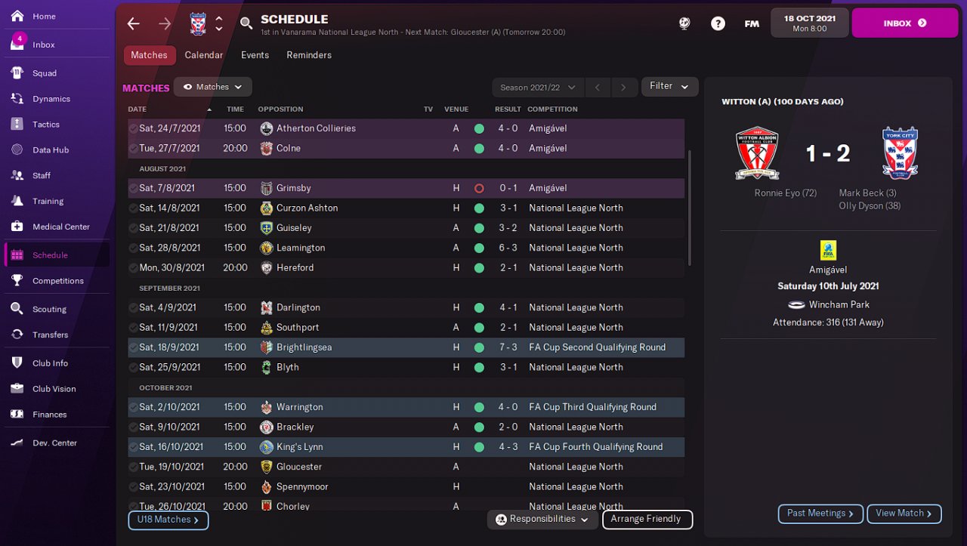Click the back navigation arrow
This screenshot has width=967, height=546.
click(x=134, y=23)
